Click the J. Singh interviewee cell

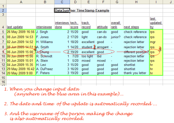pos(45,32)
